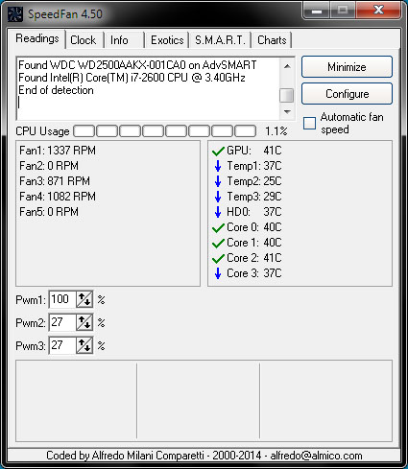Click the 'End of detection' log line
Image resolution: width=408 pixels, height=469 pixels.
56,90
